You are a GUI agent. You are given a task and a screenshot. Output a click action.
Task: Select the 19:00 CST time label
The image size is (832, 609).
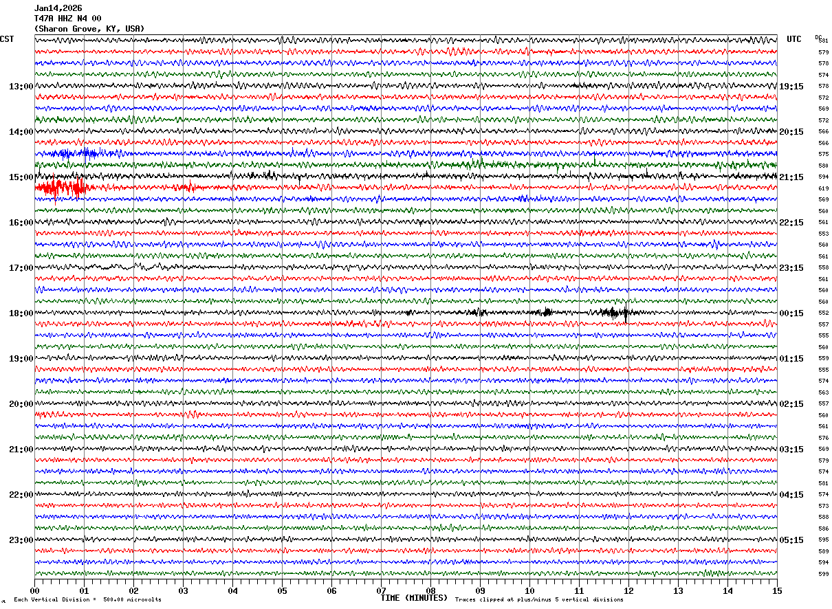click(21, 359)
